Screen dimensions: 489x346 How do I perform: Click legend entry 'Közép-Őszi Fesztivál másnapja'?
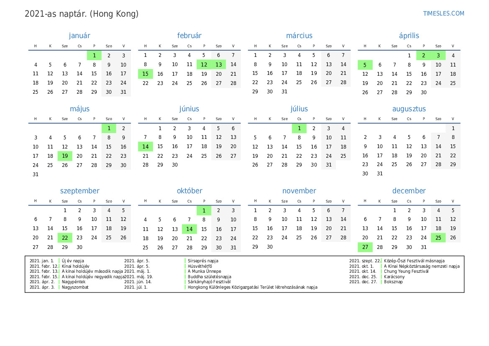click(414, 261)
